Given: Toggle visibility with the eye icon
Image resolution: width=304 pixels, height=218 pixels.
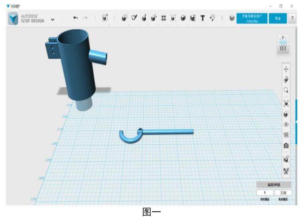Looking at the screenshot, I should 286,124.
